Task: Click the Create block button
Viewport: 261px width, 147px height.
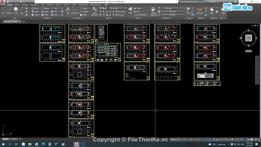Action: click(x=137, y=8)
